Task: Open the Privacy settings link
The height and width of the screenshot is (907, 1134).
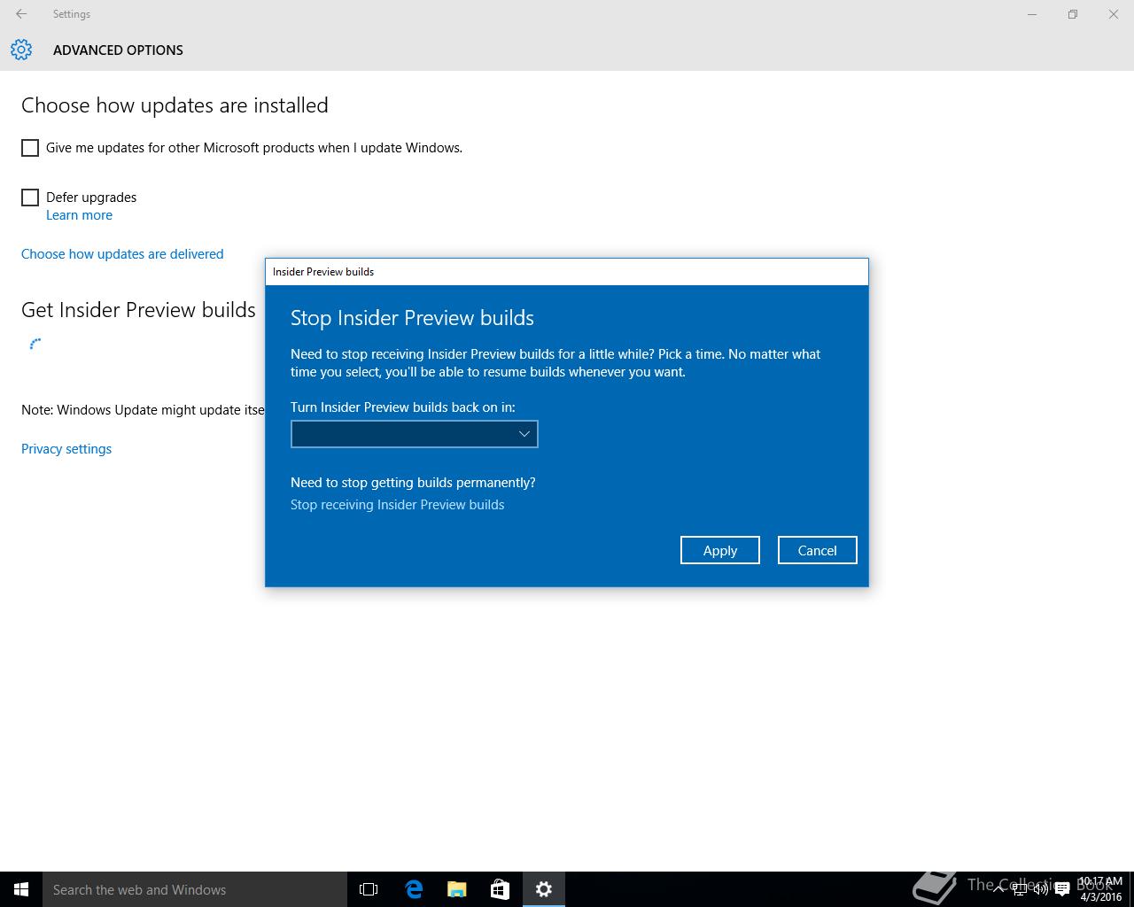Action: [66, 449]
